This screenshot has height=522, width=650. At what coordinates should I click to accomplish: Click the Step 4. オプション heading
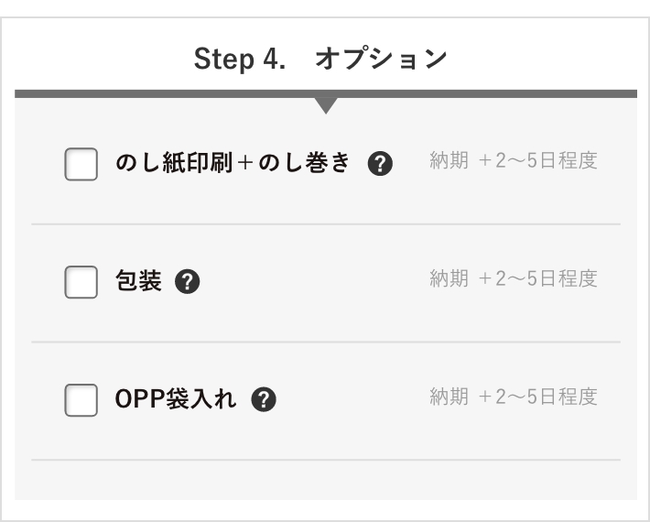point(320,59)
